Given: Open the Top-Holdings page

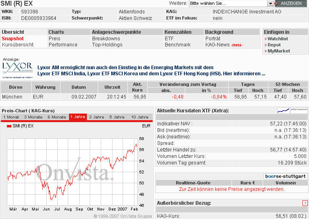Looking at the screenshot, I should (x=107, y=45).
